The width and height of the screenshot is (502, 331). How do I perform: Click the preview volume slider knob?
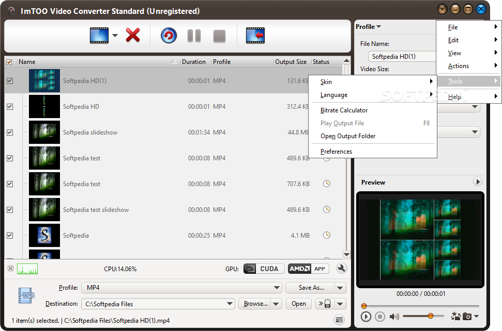(431, 316)
